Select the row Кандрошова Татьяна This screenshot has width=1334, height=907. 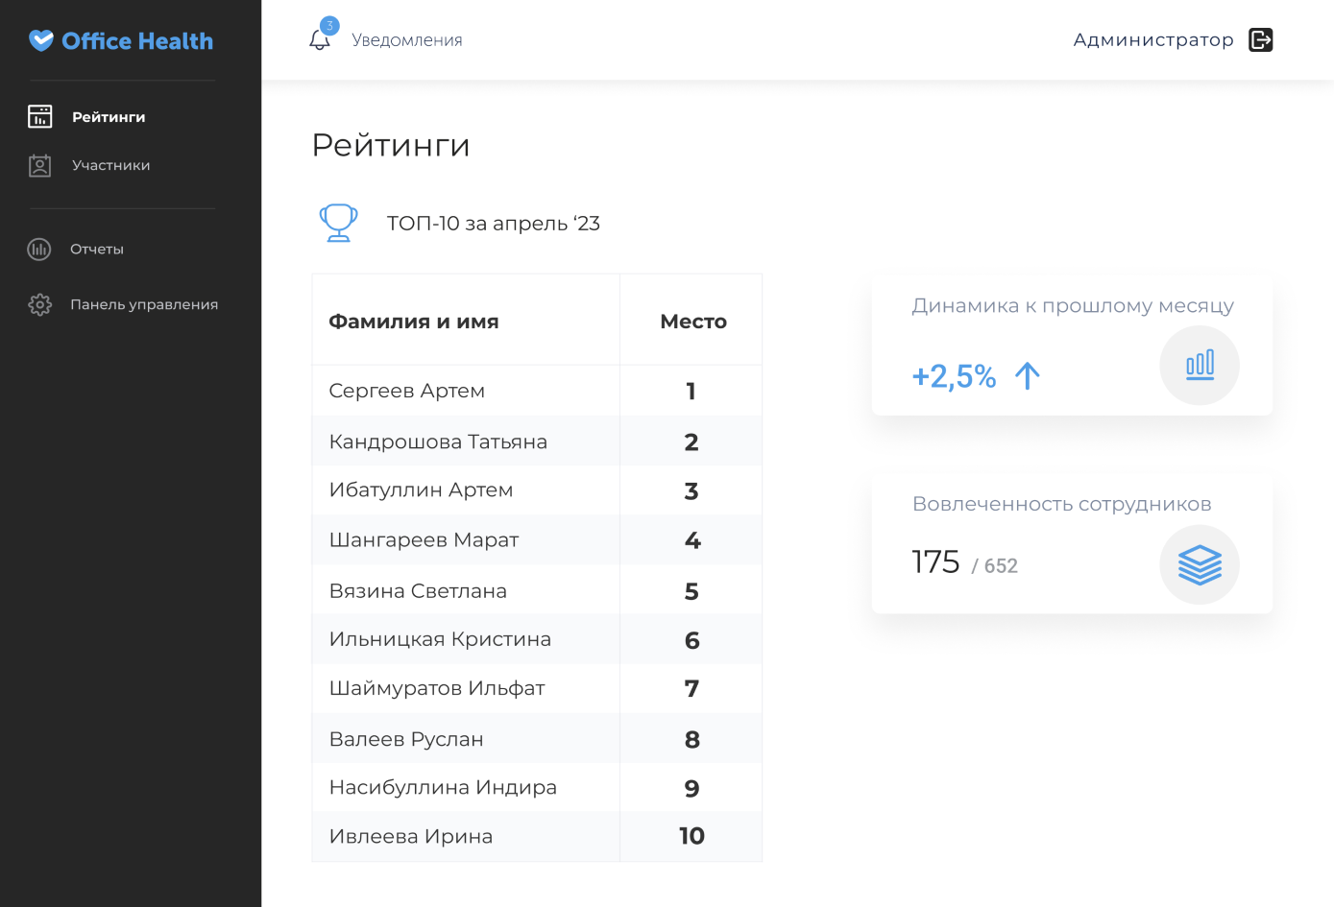coord(537,441)
